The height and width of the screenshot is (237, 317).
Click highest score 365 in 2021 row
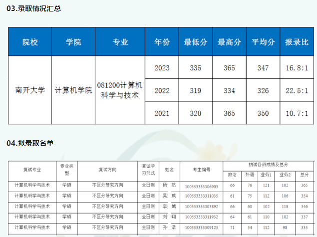pyautogui.click(x=229, y=113)
